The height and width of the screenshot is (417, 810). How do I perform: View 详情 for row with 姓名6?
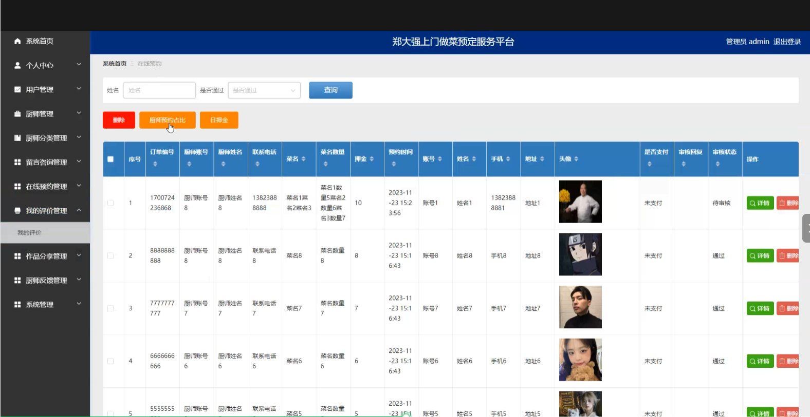(760, 361)
